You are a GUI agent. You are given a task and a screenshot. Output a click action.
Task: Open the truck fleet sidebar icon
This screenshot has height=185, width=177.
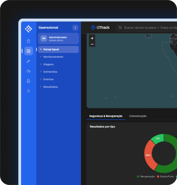(x=28, y=71)
